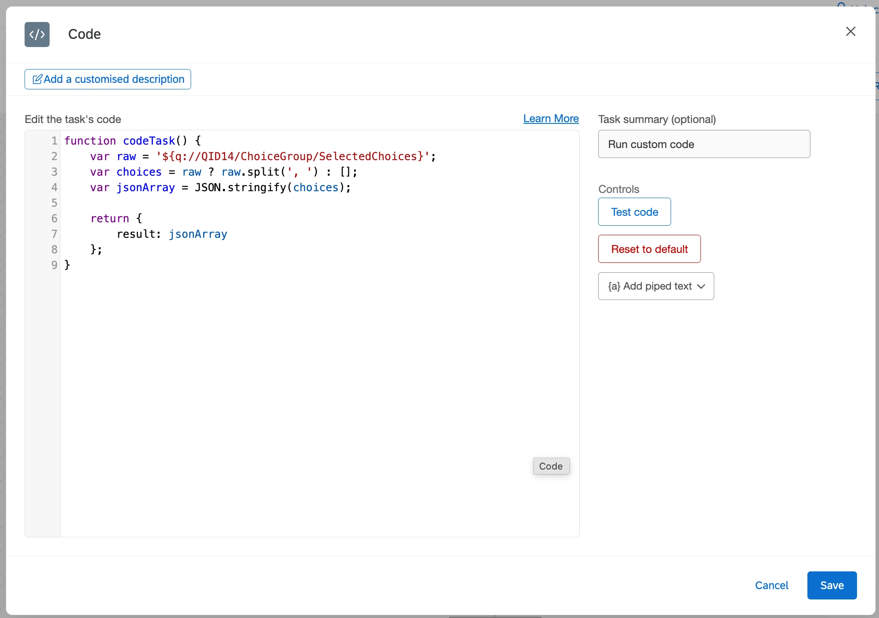879x618 pixels.
Task: Open the Add piped text dropdown
Action: click(x=656, y=286)
